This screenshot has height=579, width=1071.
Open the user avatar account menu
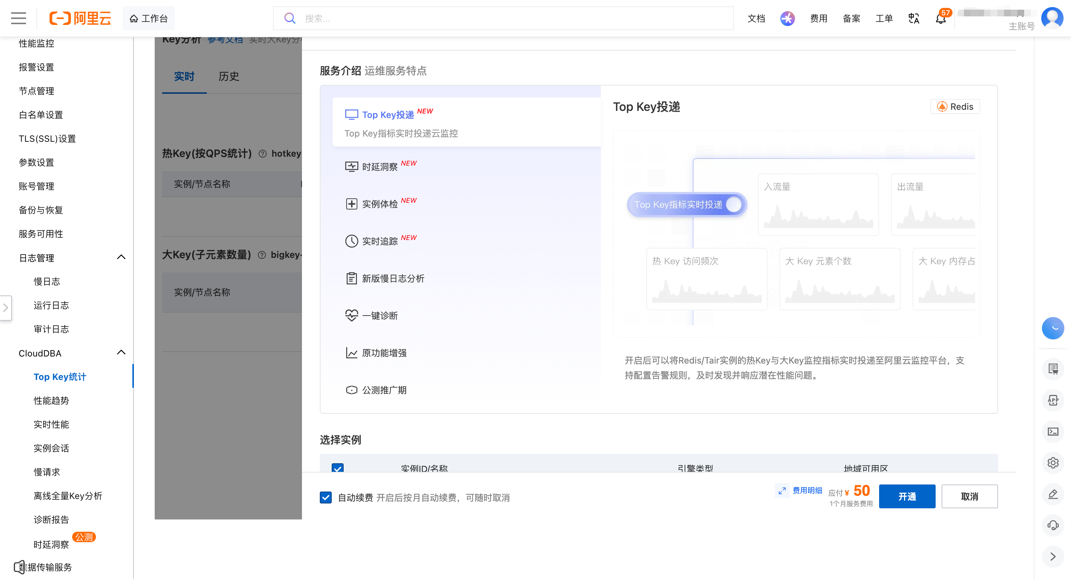1052,18
